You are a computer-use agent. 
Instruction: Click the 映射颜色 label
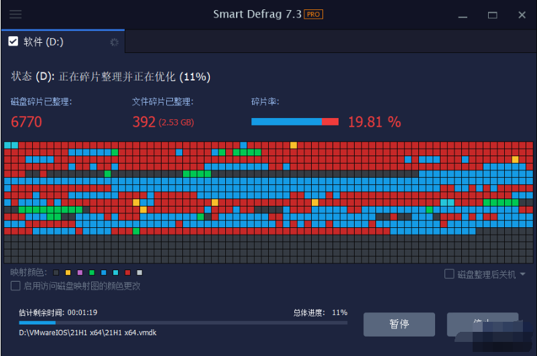pos(28,273)
